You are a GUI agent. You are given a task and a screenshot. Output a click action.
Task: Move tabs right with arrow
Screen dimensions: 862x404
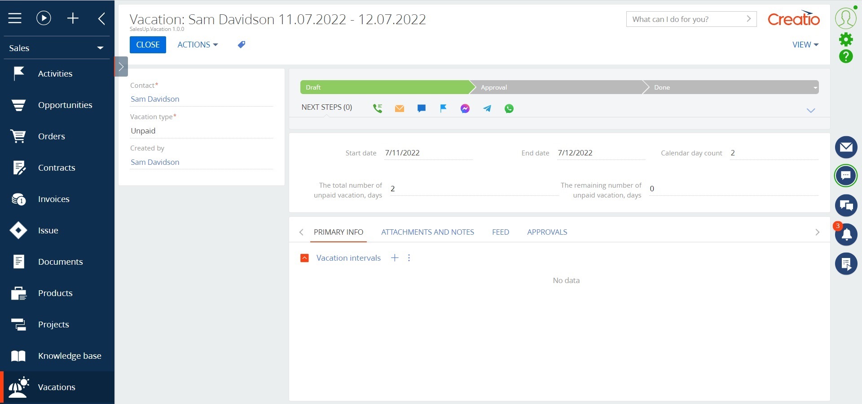click(x=817, y=232)
